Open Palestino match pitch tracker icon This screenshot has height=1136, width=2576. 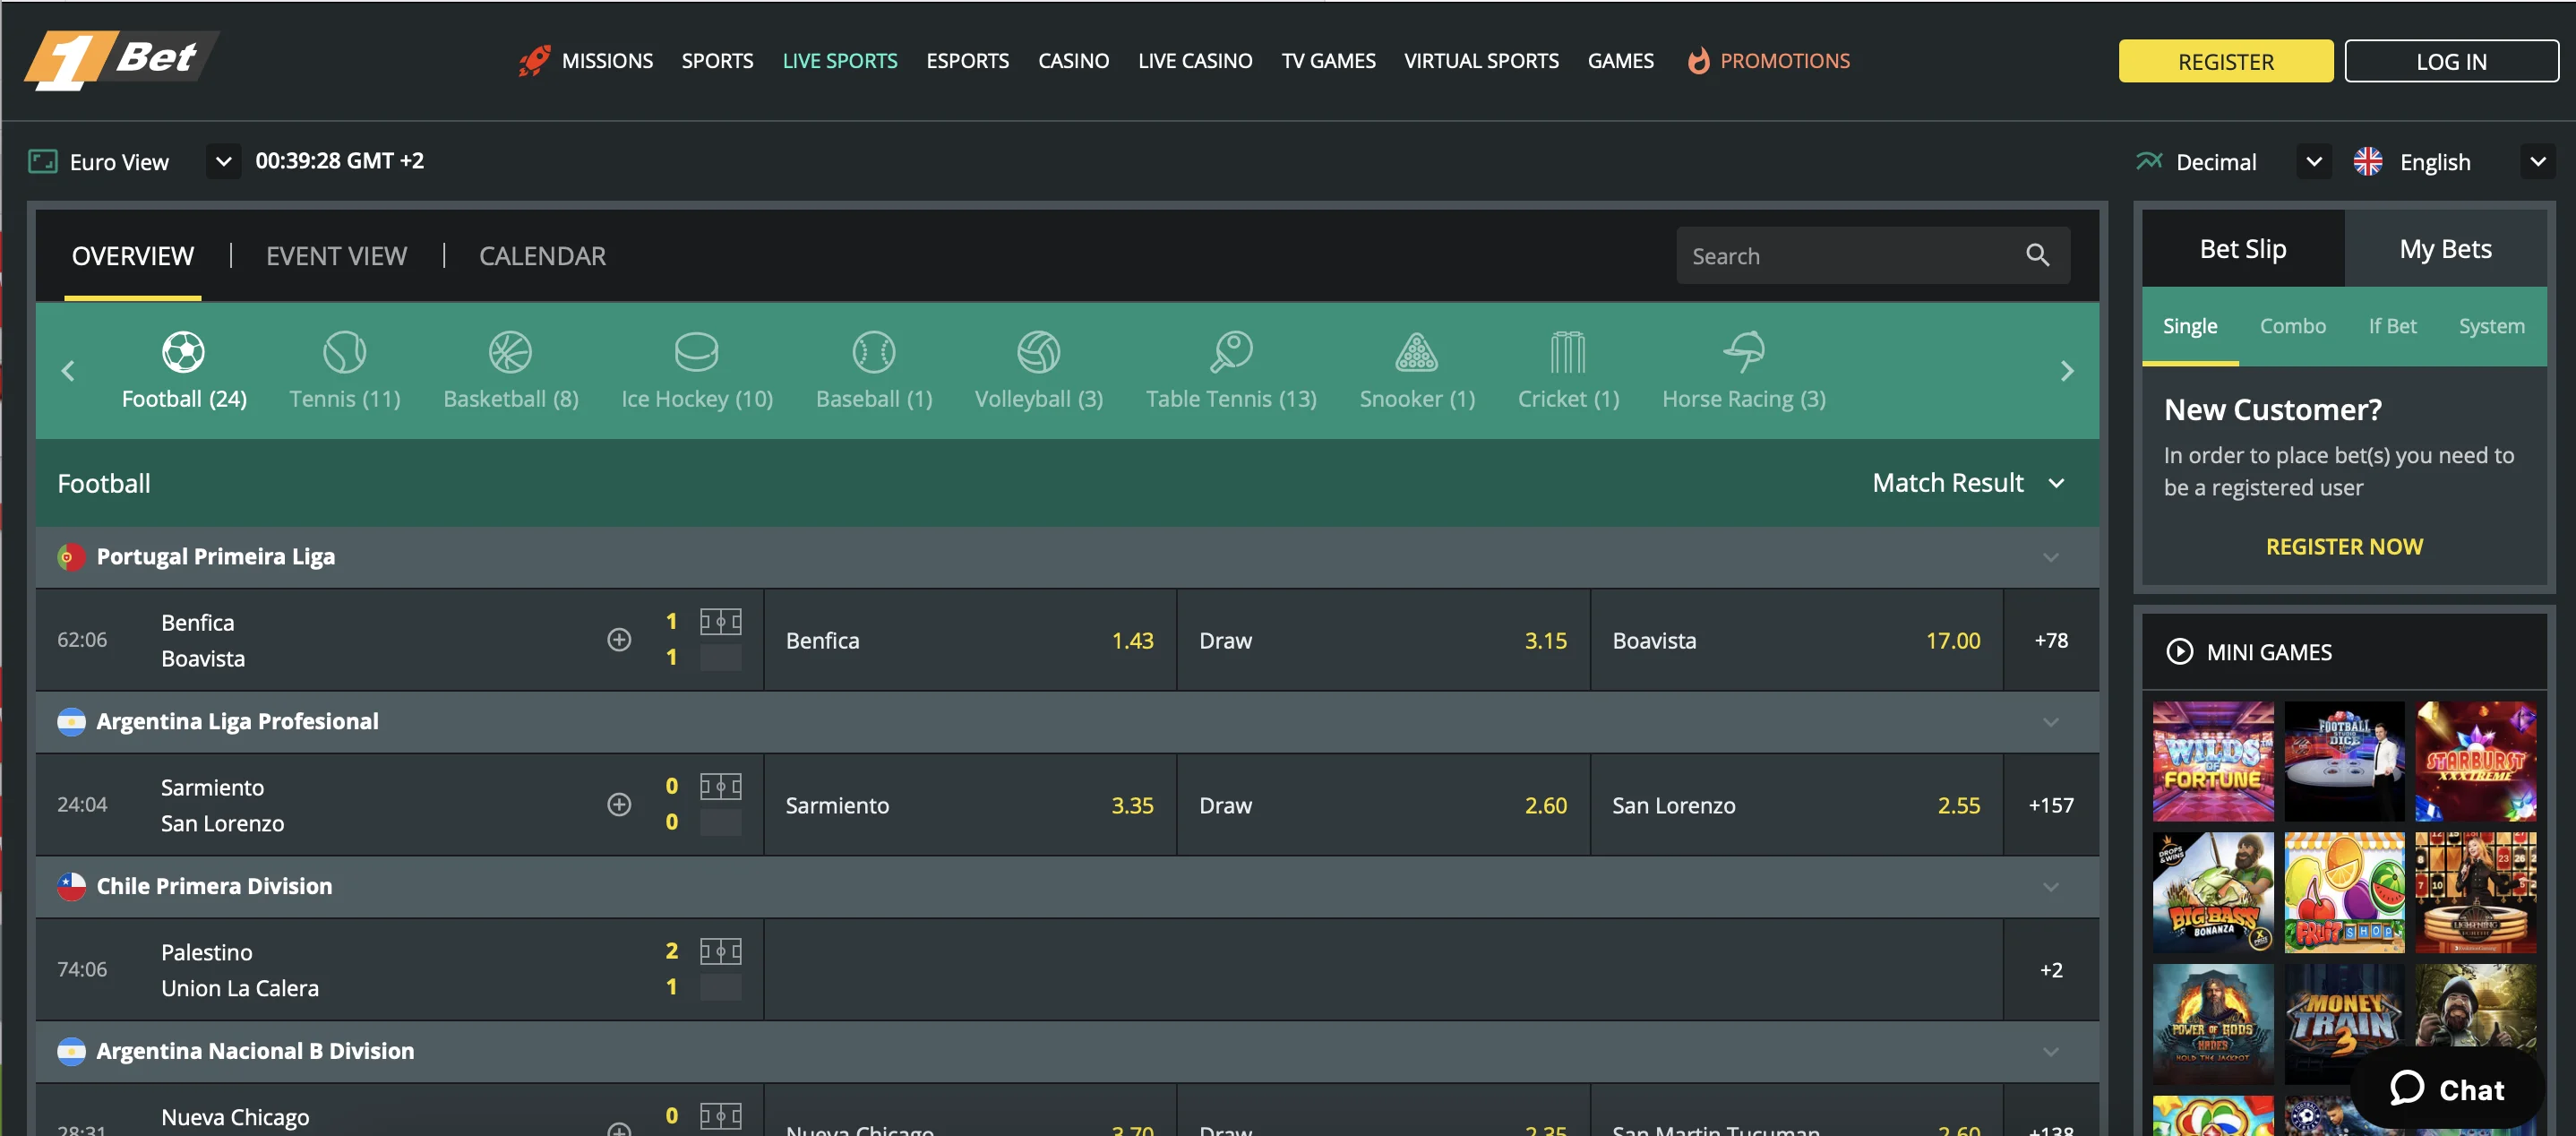[720, 951]
